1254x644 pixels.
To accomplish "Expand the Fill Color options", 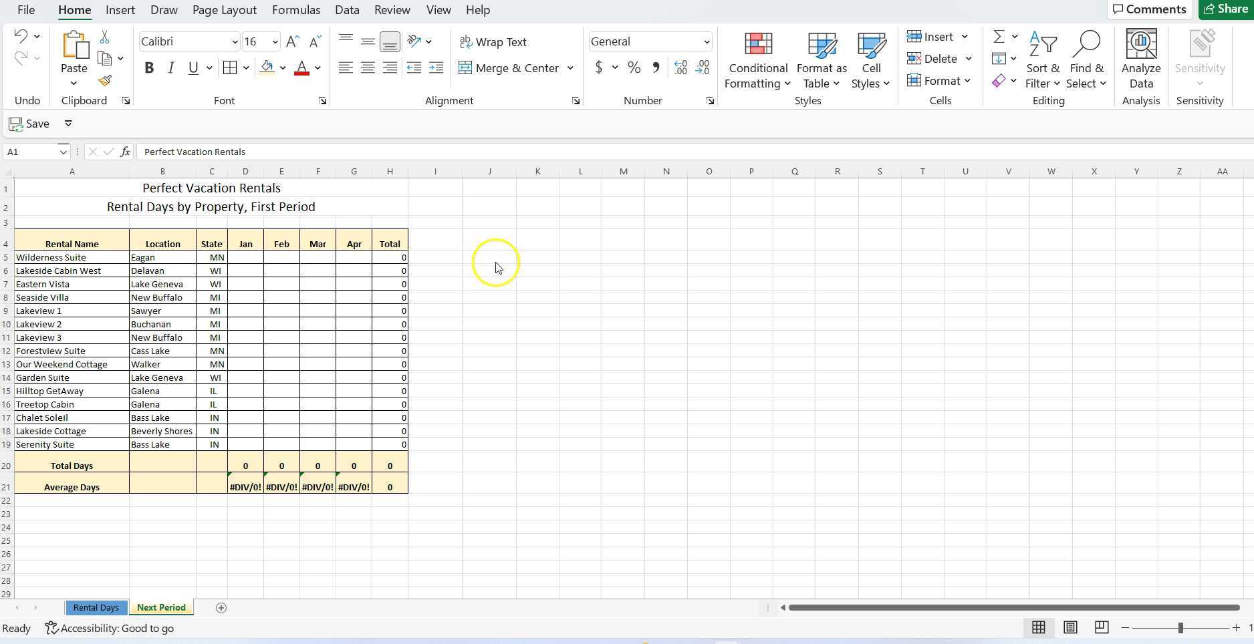I will point(283,67).
